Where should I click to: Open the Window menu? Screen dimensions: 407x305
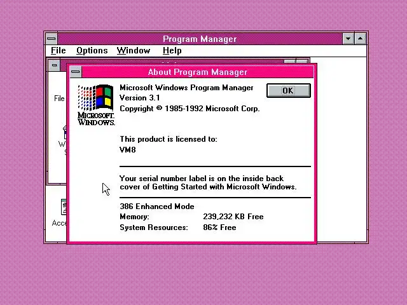coord(134,51)
